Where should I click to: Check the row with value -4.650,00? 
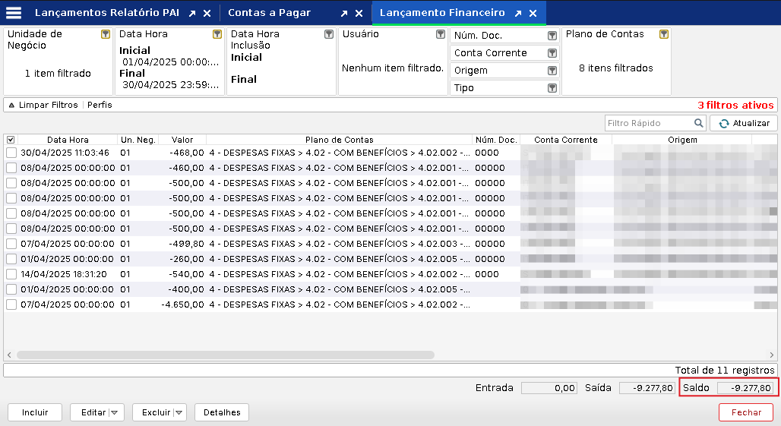click(11, 305)
